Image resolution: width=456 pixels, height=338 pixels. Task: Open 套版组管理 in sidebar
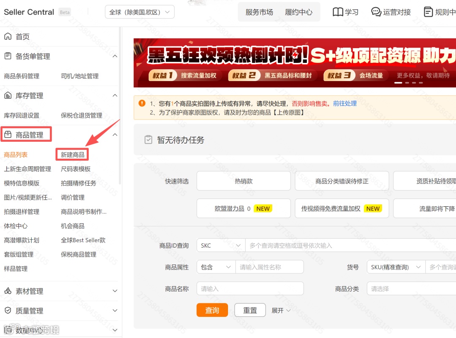pos(19,254)
